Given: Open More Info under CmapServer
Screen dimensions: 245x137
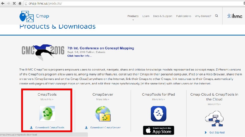Looking at the screenshot, I should 103,99.
